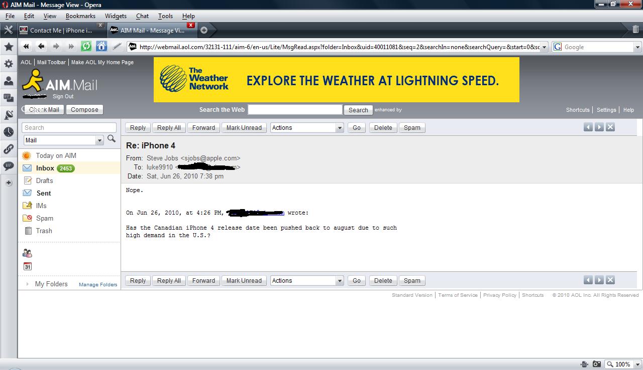Click the Sign Out link

(x=63, y=96)
